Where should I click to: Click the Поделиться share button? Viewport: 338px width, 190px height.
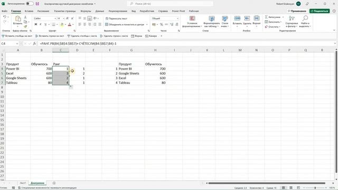point(320,11)
